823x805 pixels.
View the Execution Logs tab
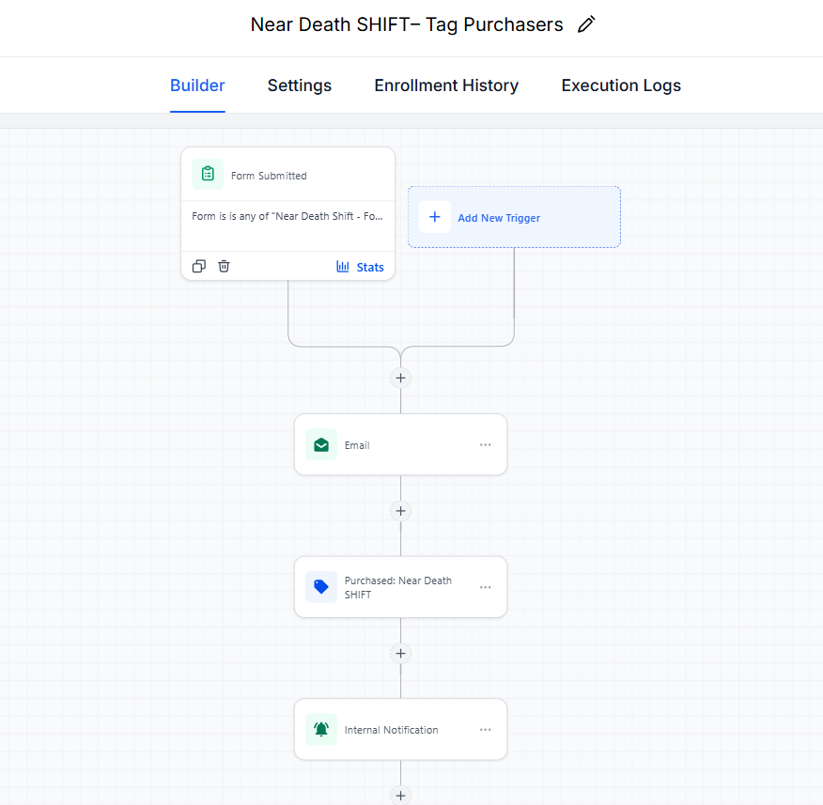[x=621, y=85]
